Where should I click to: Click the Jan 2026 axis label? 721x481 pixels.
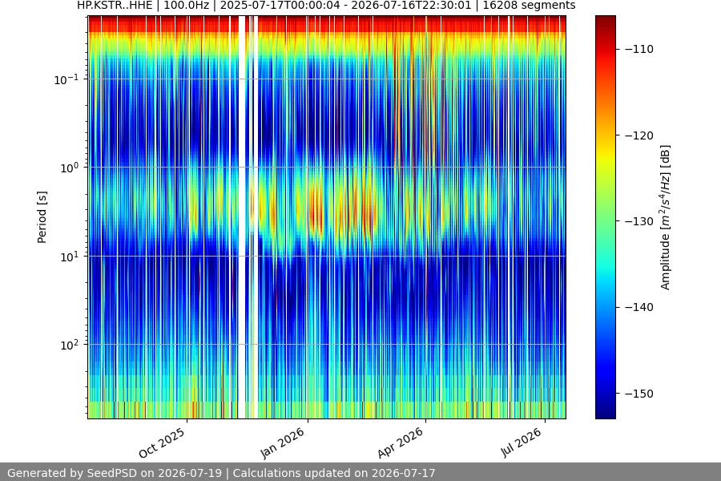[x=282, y=443]
